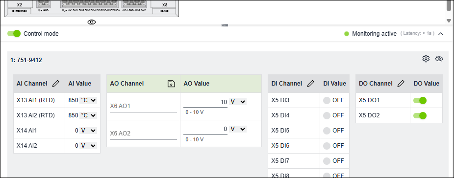Screen dimensions: 454x178
Task: Click the X5 DI6 status indicator
Action: (327, 146)
